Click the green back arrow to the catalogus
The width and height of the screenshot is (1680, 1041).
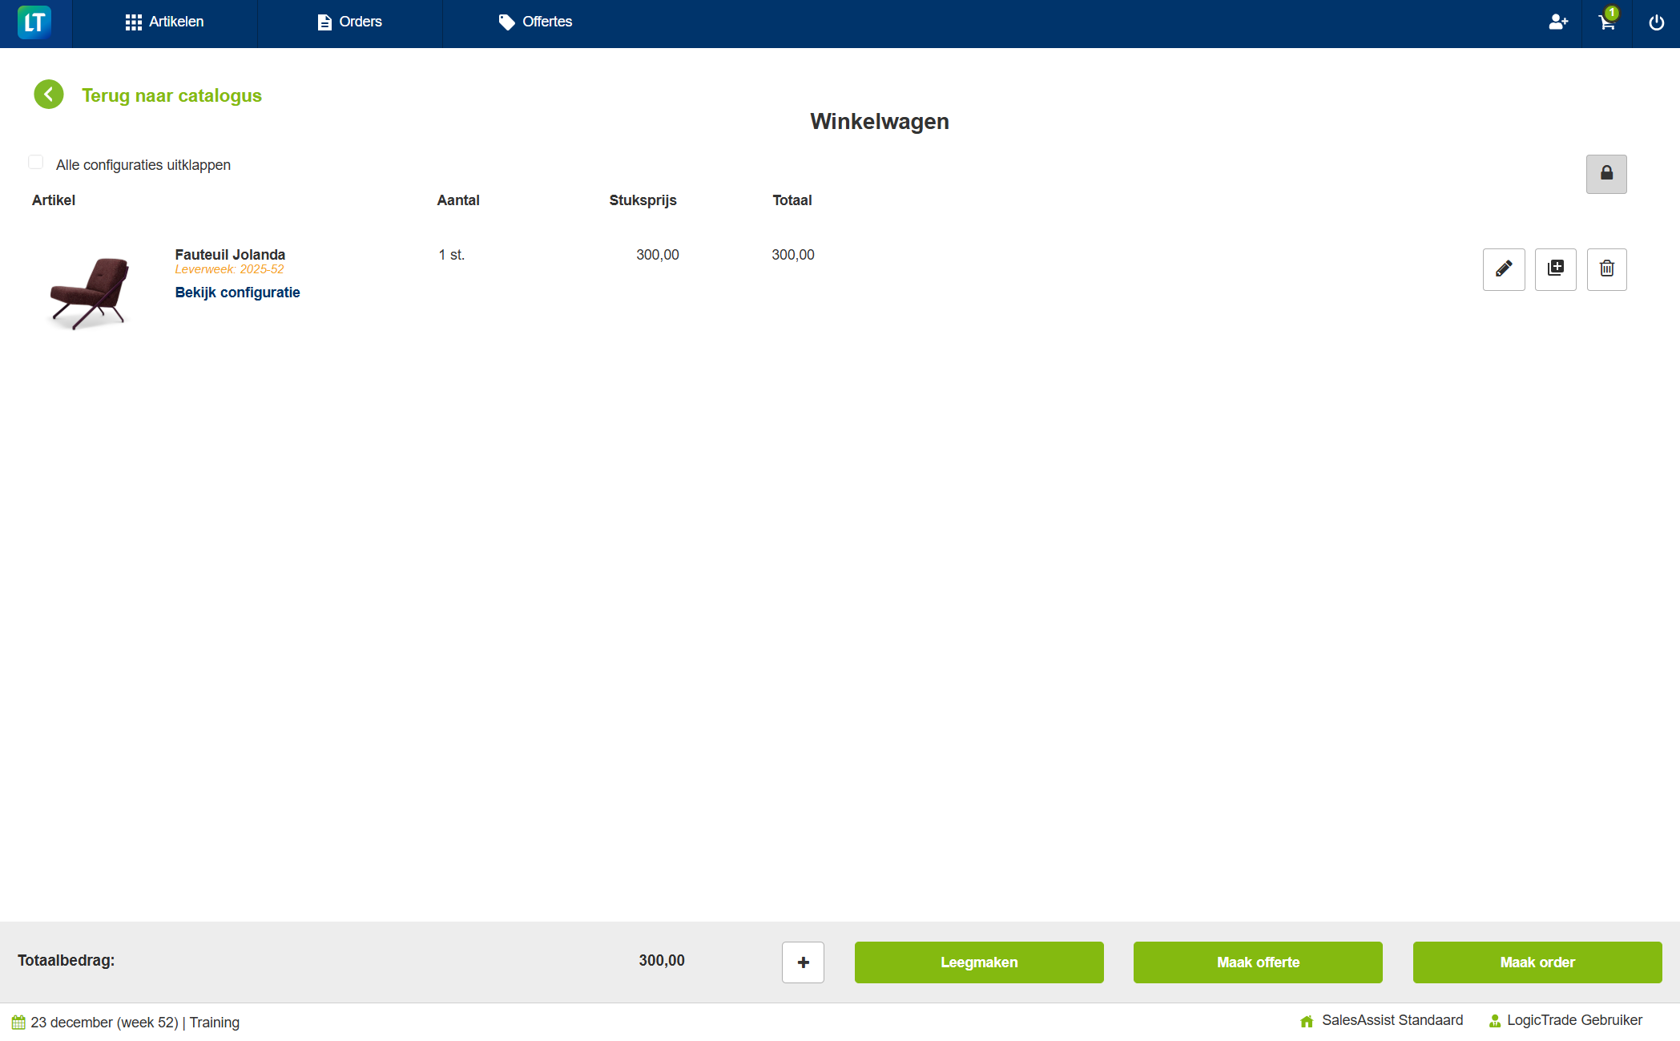coord(49,95)
